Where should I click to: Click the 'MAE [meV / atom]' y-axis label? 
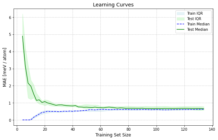[x=5, y=67]
